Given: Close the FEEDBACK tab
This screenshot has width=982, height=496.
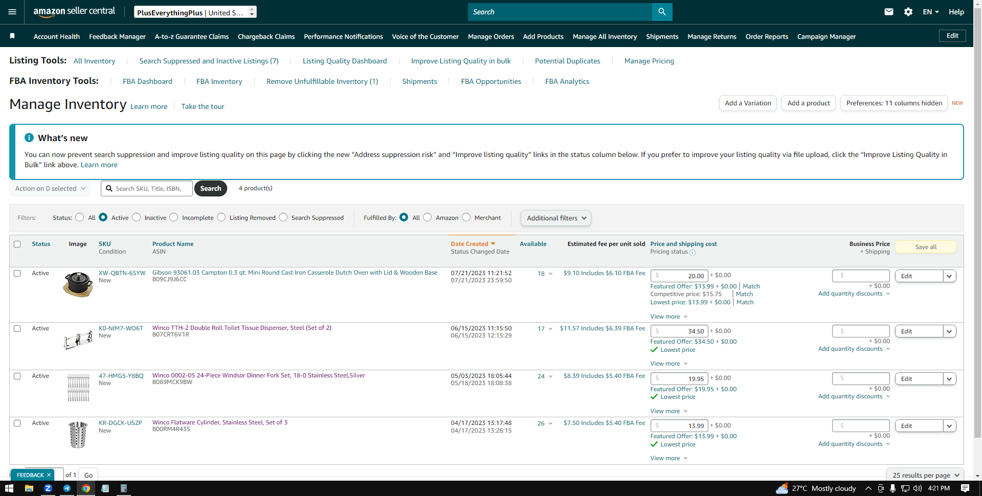Looking at the screenshot, I should click(49, 475).
